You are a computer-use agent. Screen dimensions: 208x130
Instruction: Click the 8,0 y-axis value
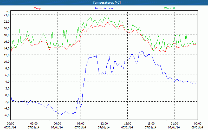[x=8, y=68]
